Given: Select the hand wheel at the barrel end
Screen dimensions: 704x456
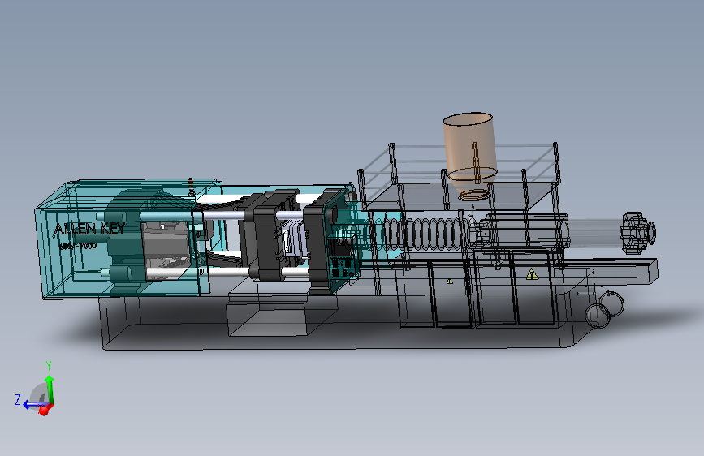Looking at the screenshot, I should pyautogui.click(x=637, y=233).
